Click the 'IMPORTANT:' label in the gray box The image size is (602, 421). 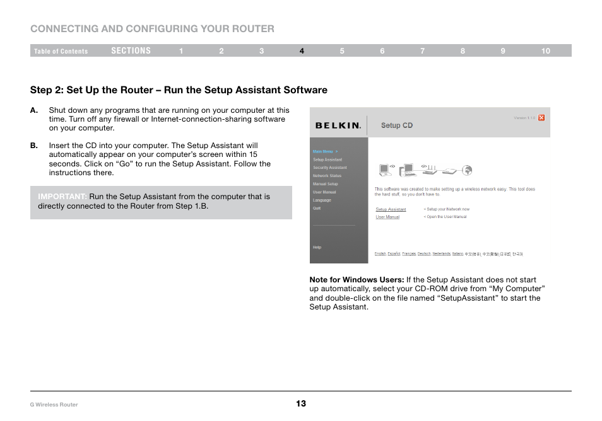62,197
